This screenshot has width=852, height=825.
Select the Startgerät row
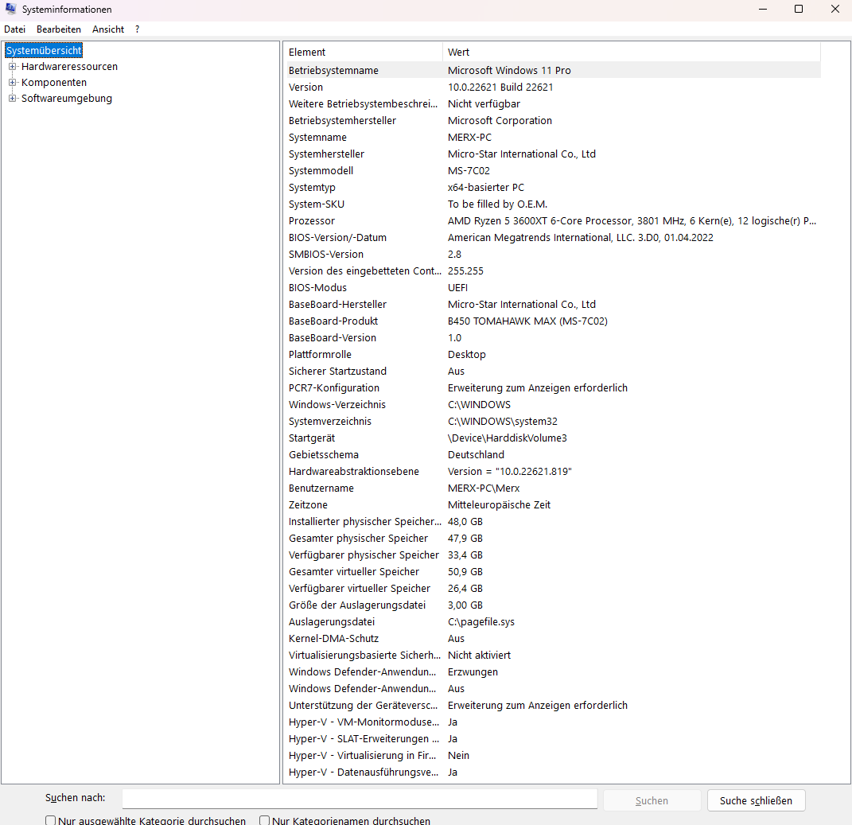tap(553, 438)
